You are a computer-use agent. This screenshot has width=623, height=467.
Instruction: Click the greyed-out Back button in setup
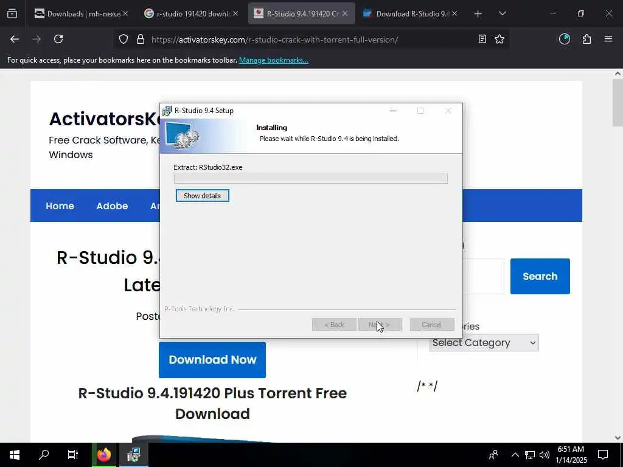pyautogui.click(x=334, y=325)
